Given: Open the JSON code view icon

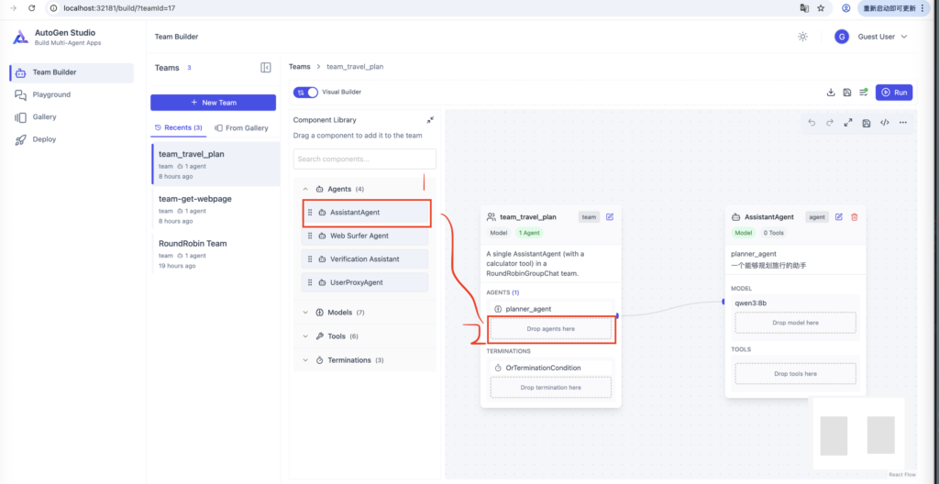Looking at the screenshot, I should tap(885, 123).
